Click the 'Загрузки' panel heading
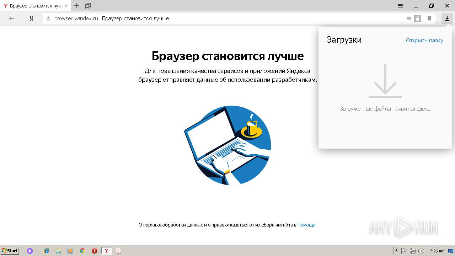The image size is (455, 256). click(344, 40)
